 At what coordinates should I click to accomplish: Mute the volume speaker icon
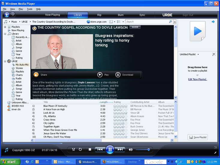point(131,150)
